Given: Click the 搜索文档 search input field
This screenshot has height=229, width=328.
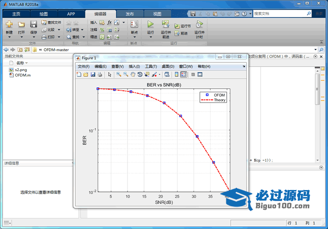Looking at the screenshot, I should 279,14.
